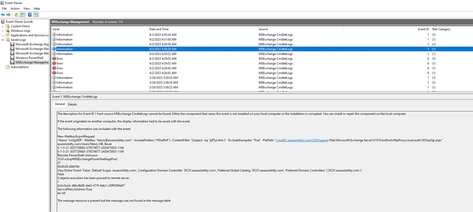This screenshot has width=473, height=212.
Task: Click the 'Remote-PowerShell-Unknown' line
Action: [x=77, y=155]
